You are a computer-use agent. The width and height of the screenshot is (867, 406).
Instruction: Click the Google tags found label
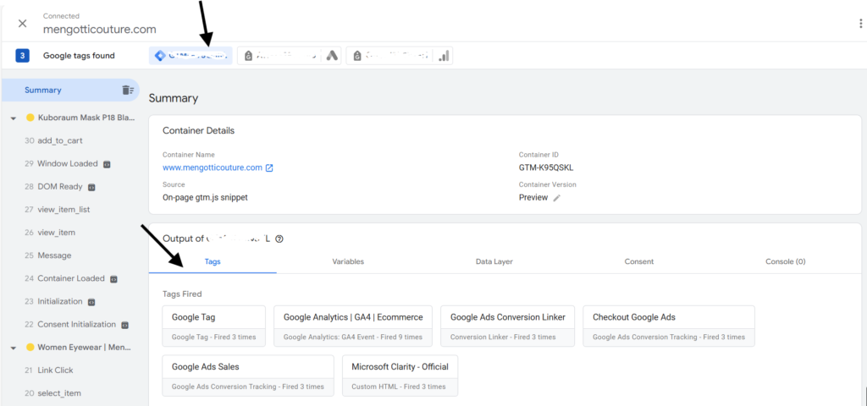[79, 56]
